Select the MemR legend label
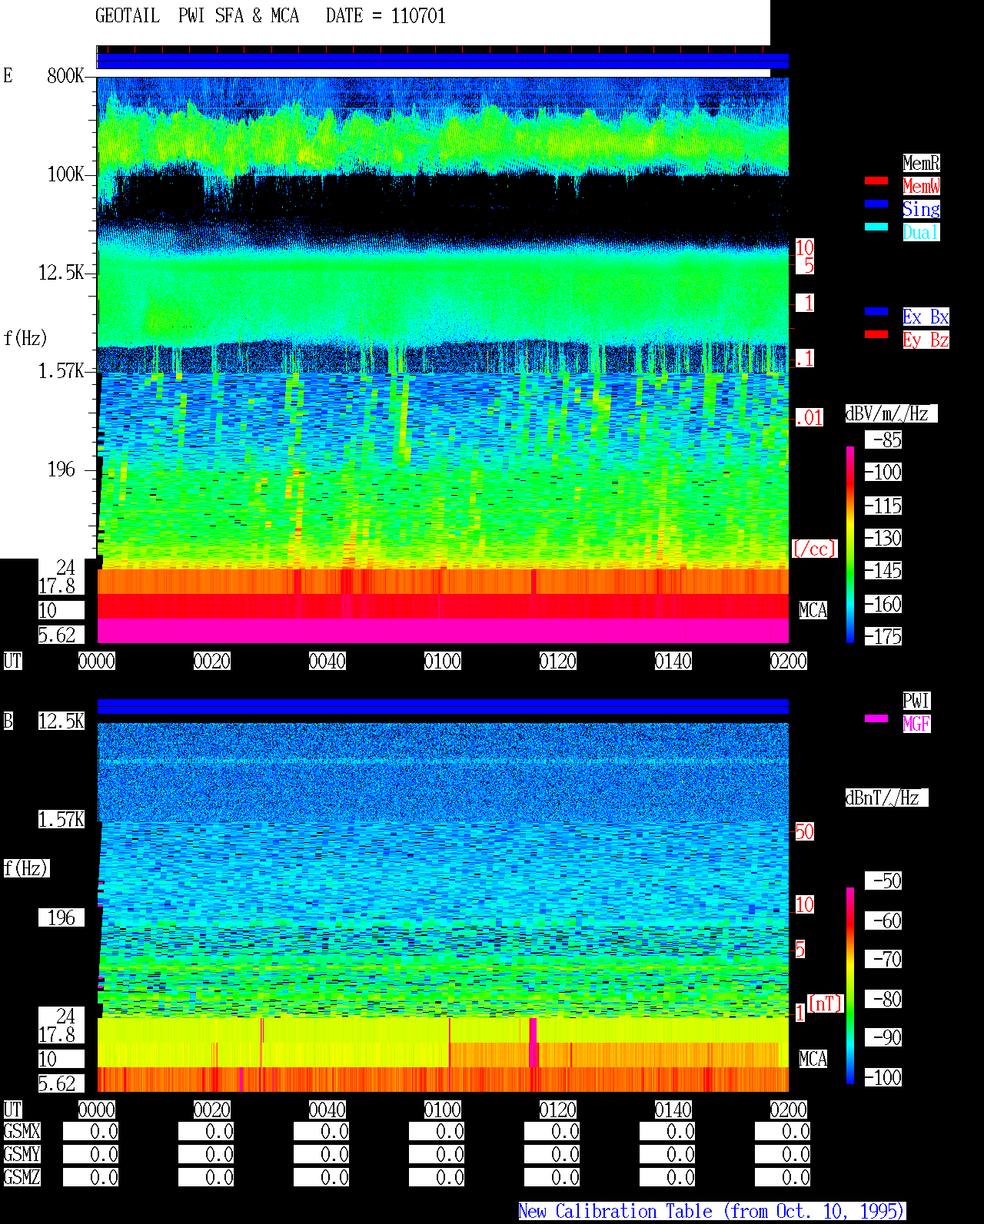 [x=921, y=163]
